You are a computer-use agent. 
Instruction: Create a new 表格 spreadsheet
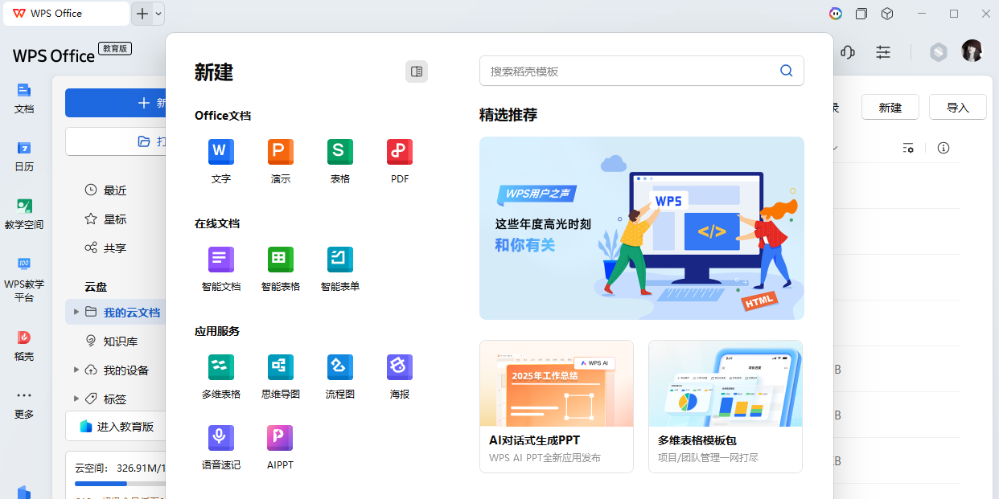[x=340, y=161]
